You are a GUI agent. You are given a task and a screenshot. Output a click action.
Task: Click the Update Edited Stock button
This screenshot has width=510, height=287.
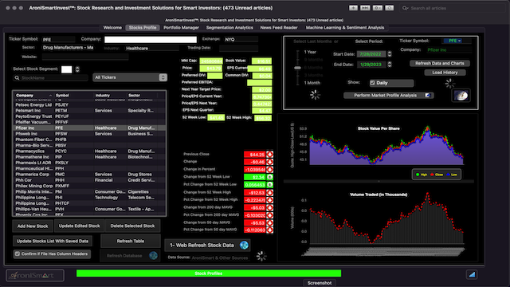tap(80, 226)
